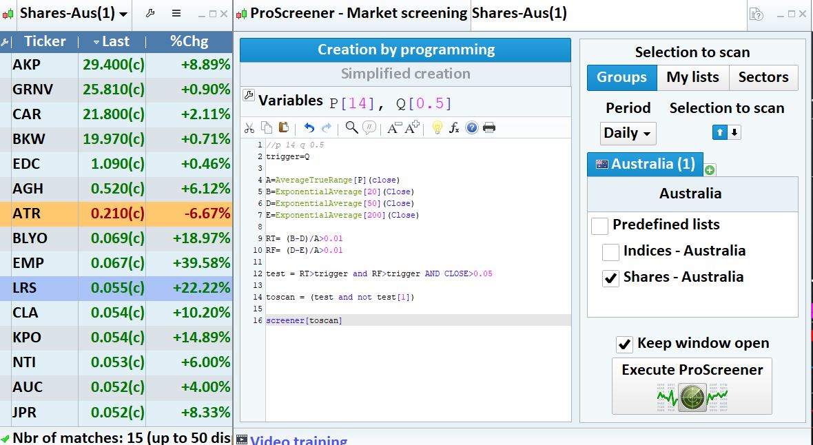
Task: Click the Video training film icon
Action: coord(242,439)
